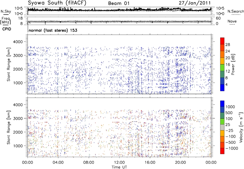
Task: Click the red top segment of Power colorbar
Action: point(222,41)
